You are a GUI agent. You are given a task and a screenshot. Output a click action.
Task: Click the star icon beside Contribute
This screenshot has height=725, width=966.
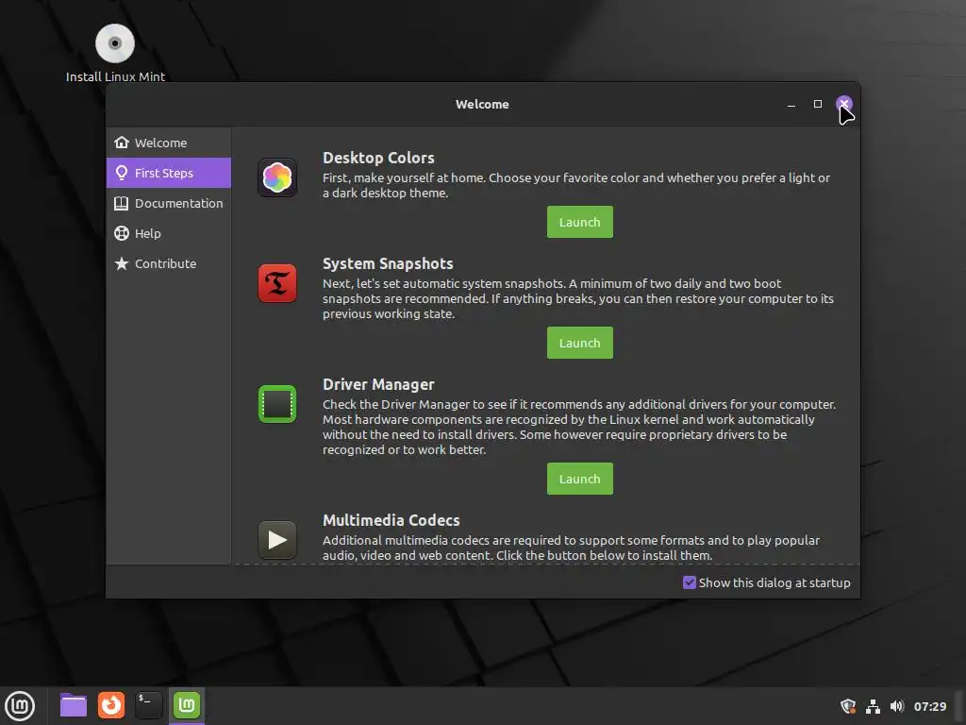[122, 263]
